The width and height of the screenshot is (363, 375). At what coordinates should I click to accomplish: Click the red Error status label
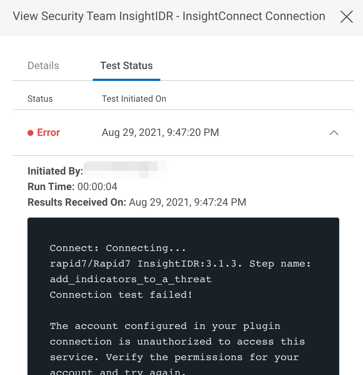[x=49, y=133]
